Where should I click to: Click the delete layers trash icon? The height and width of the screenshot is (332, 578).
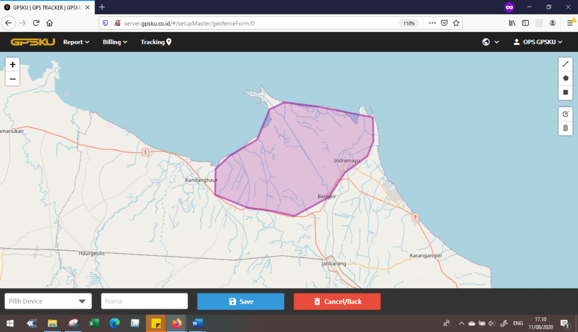tap(565, 128)
